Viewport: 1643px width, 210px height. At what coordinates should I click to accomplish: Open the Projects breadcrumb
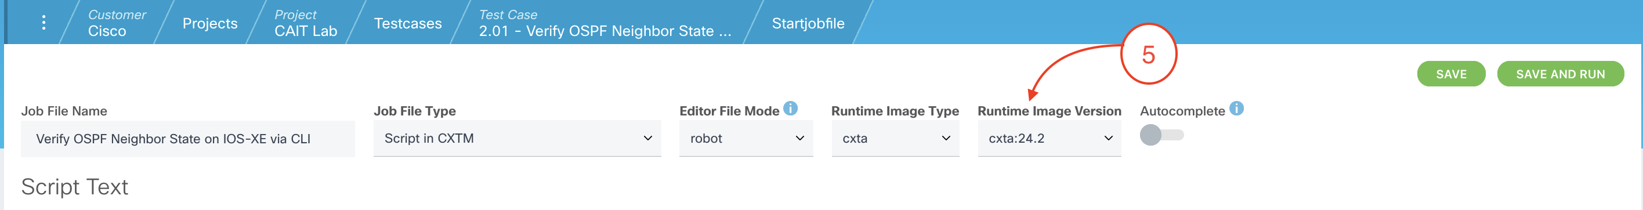point(210,24)
